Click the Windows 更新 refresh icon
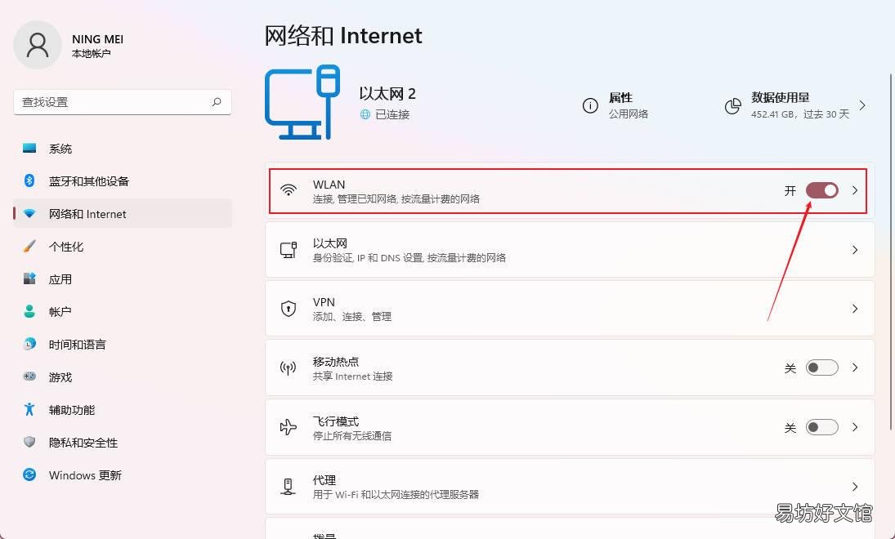Image resolution: width=895 pixels, height=539 pixels. (29, 474)
